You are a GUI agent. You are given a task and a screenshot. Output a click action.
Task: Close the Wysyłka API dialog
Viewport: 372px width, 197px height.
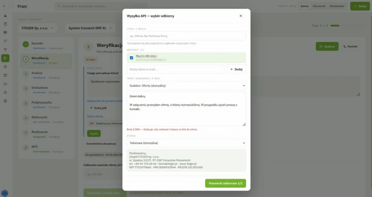point(241,16)
